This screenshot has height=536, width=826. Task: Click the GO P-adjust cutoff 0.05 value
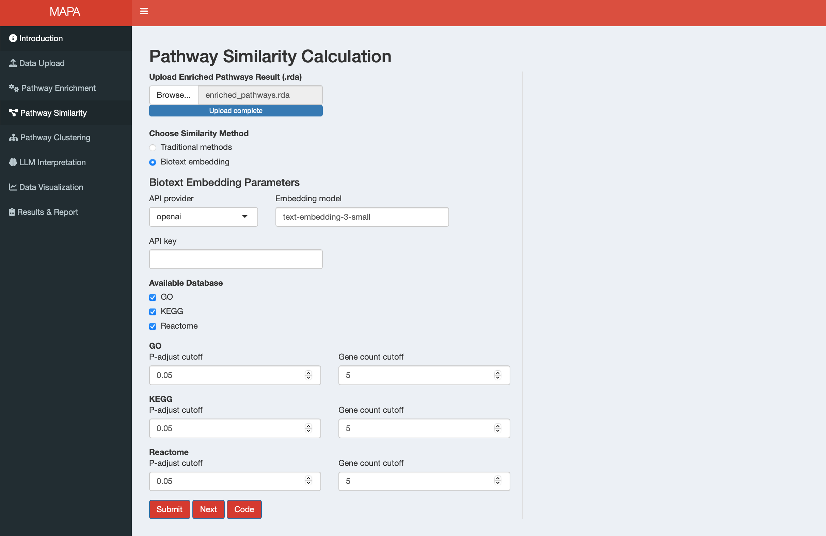pyautogui.click(x=164, y=375)
